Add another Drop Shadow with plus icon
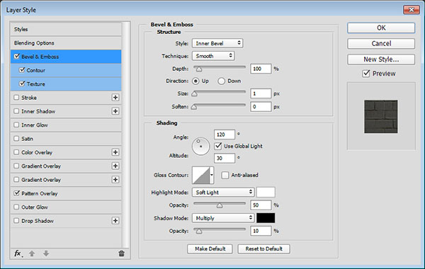This screenshot has height=269, width=425. (x=115, y=221)
